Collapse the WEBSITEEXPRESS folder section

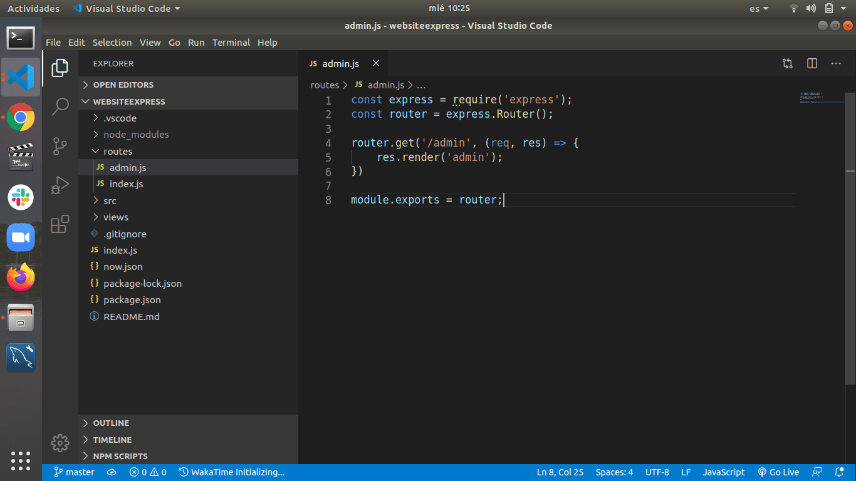click(x=188, y=101)
